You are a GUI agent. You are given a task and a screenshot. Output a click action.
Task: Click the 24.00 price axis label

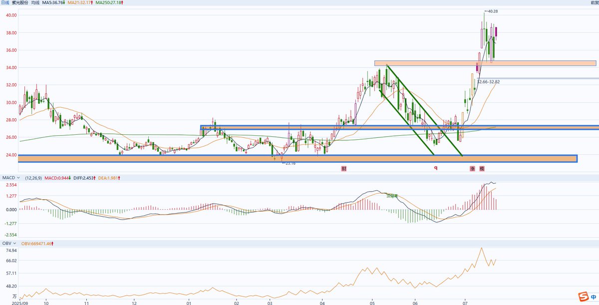pos(10,155)
